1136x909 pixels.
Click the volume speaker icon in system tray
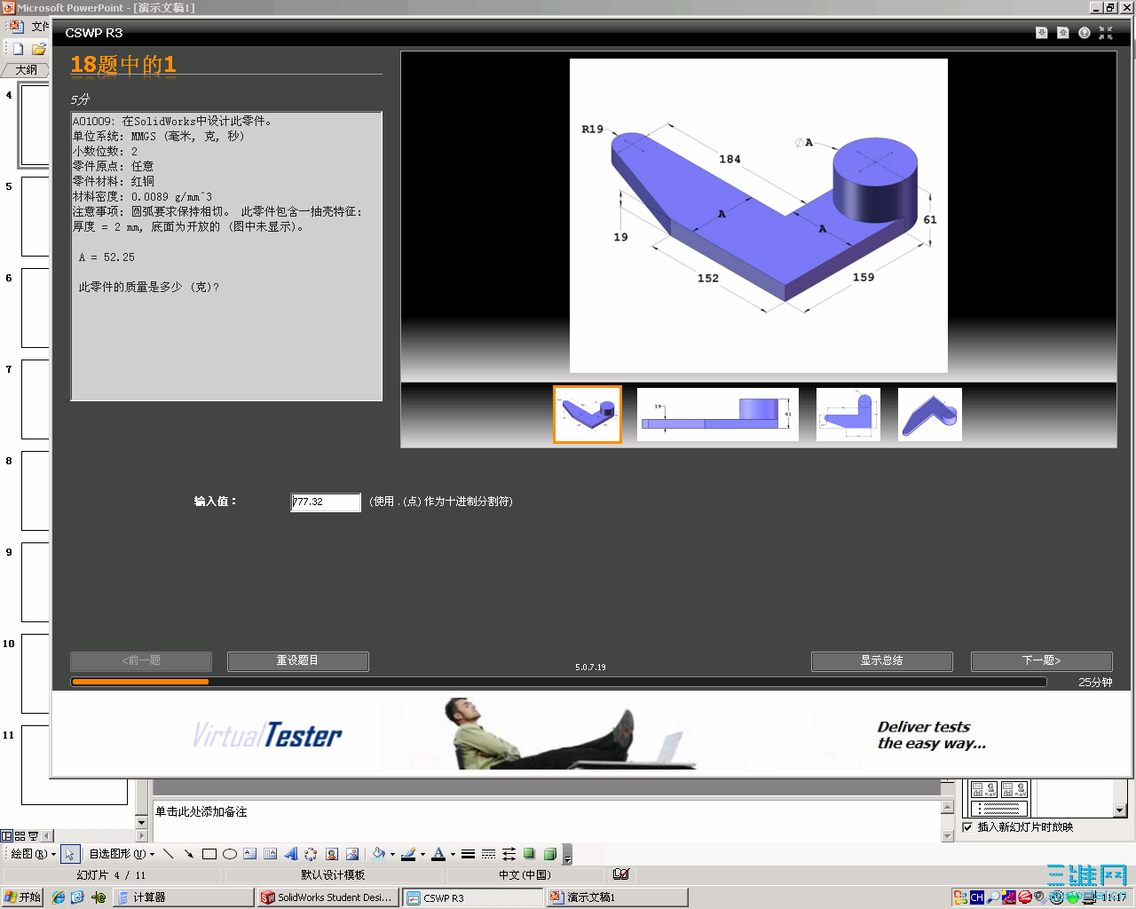point(1039,897)
